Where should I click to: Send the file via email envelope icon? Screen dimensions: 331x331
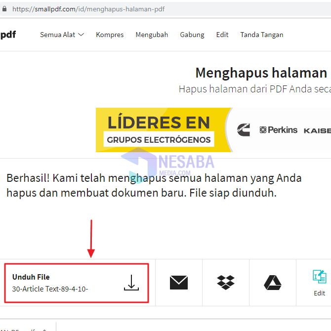pos(178,283)
